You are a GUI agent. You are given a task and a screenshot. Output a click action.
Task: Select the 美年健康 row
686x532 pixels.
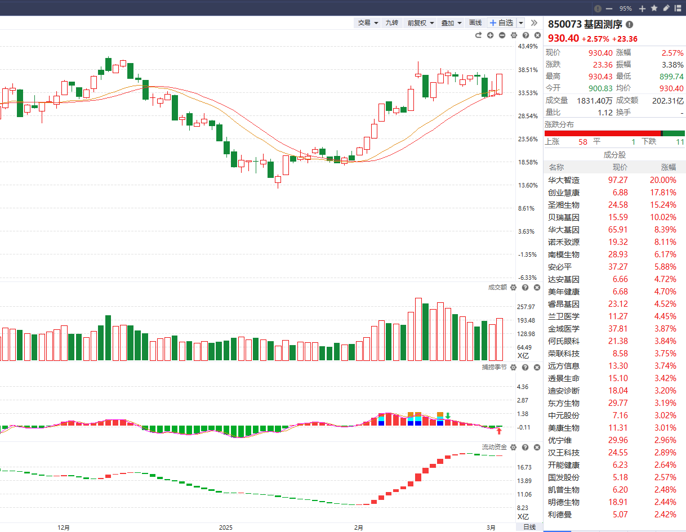click(614, 292)
